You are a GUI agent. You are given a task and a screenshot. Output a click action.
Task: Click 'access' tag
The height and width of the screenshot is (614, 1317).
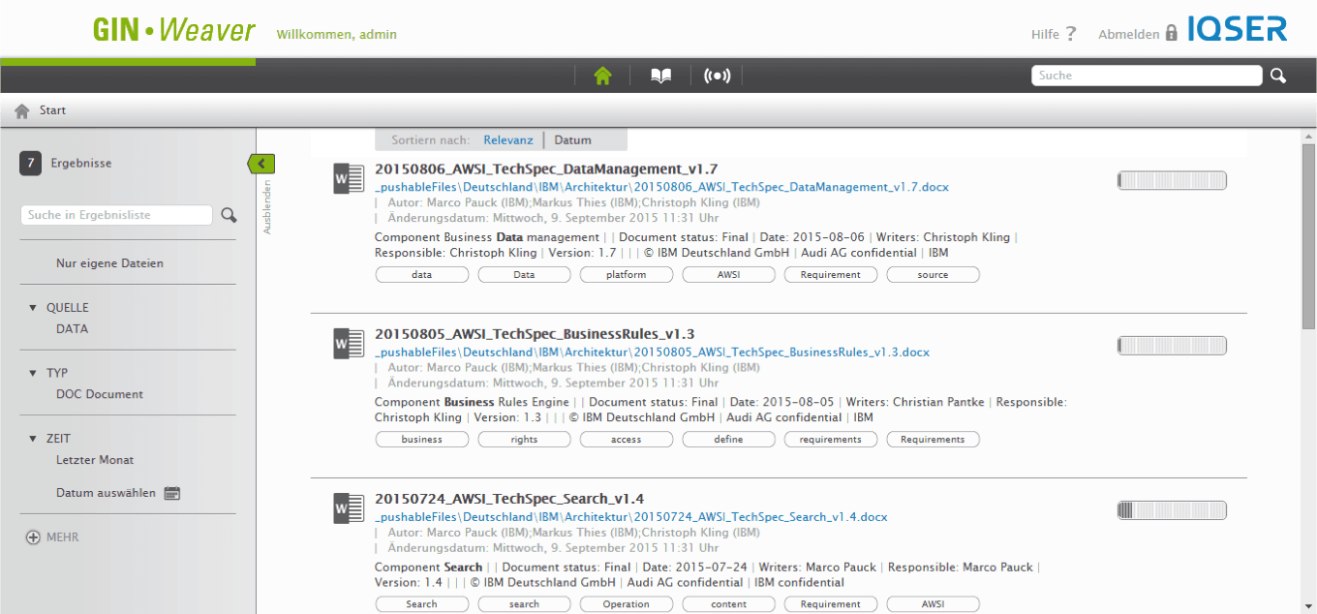[x=627, y=440]
